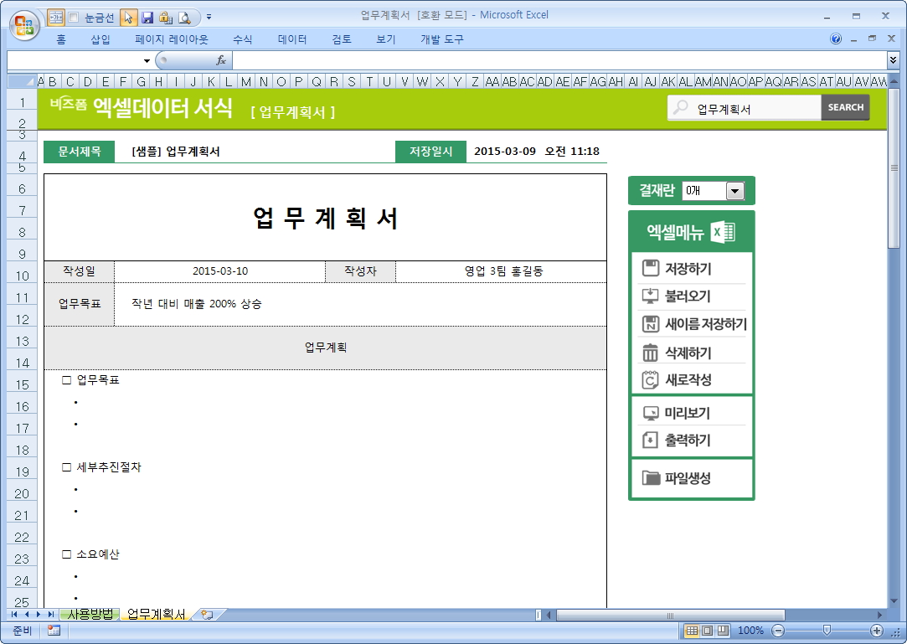Image resolution: width=907 pixels, height=644 pixels.
Task: Click the Excel logo in 엑셀메뉴 header
Action: tap(723, 232)
